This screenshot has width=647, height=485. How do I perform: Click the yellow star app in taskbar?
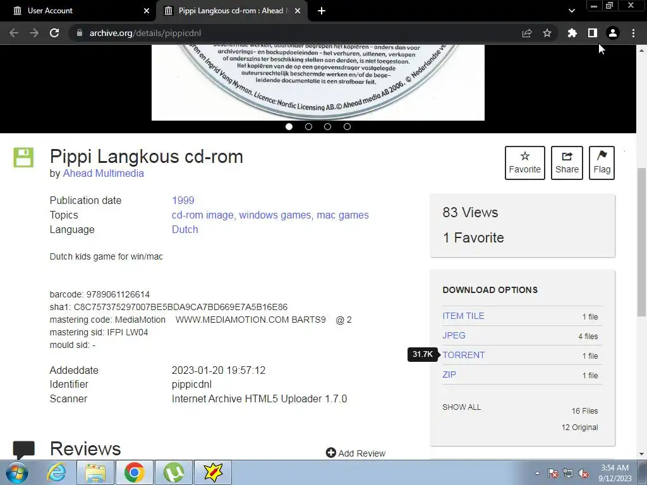click(x=213, y=472)
